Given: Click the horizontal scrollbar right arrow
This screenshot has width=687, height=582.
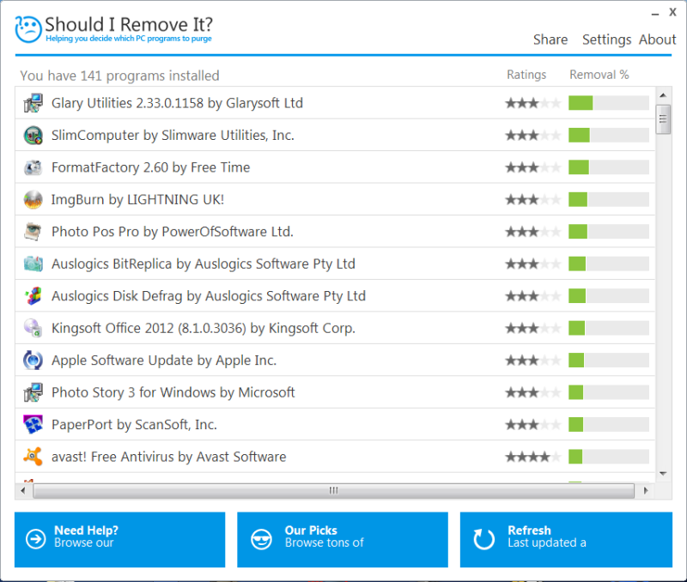Looking at the screenshot, I should (646, 490).
